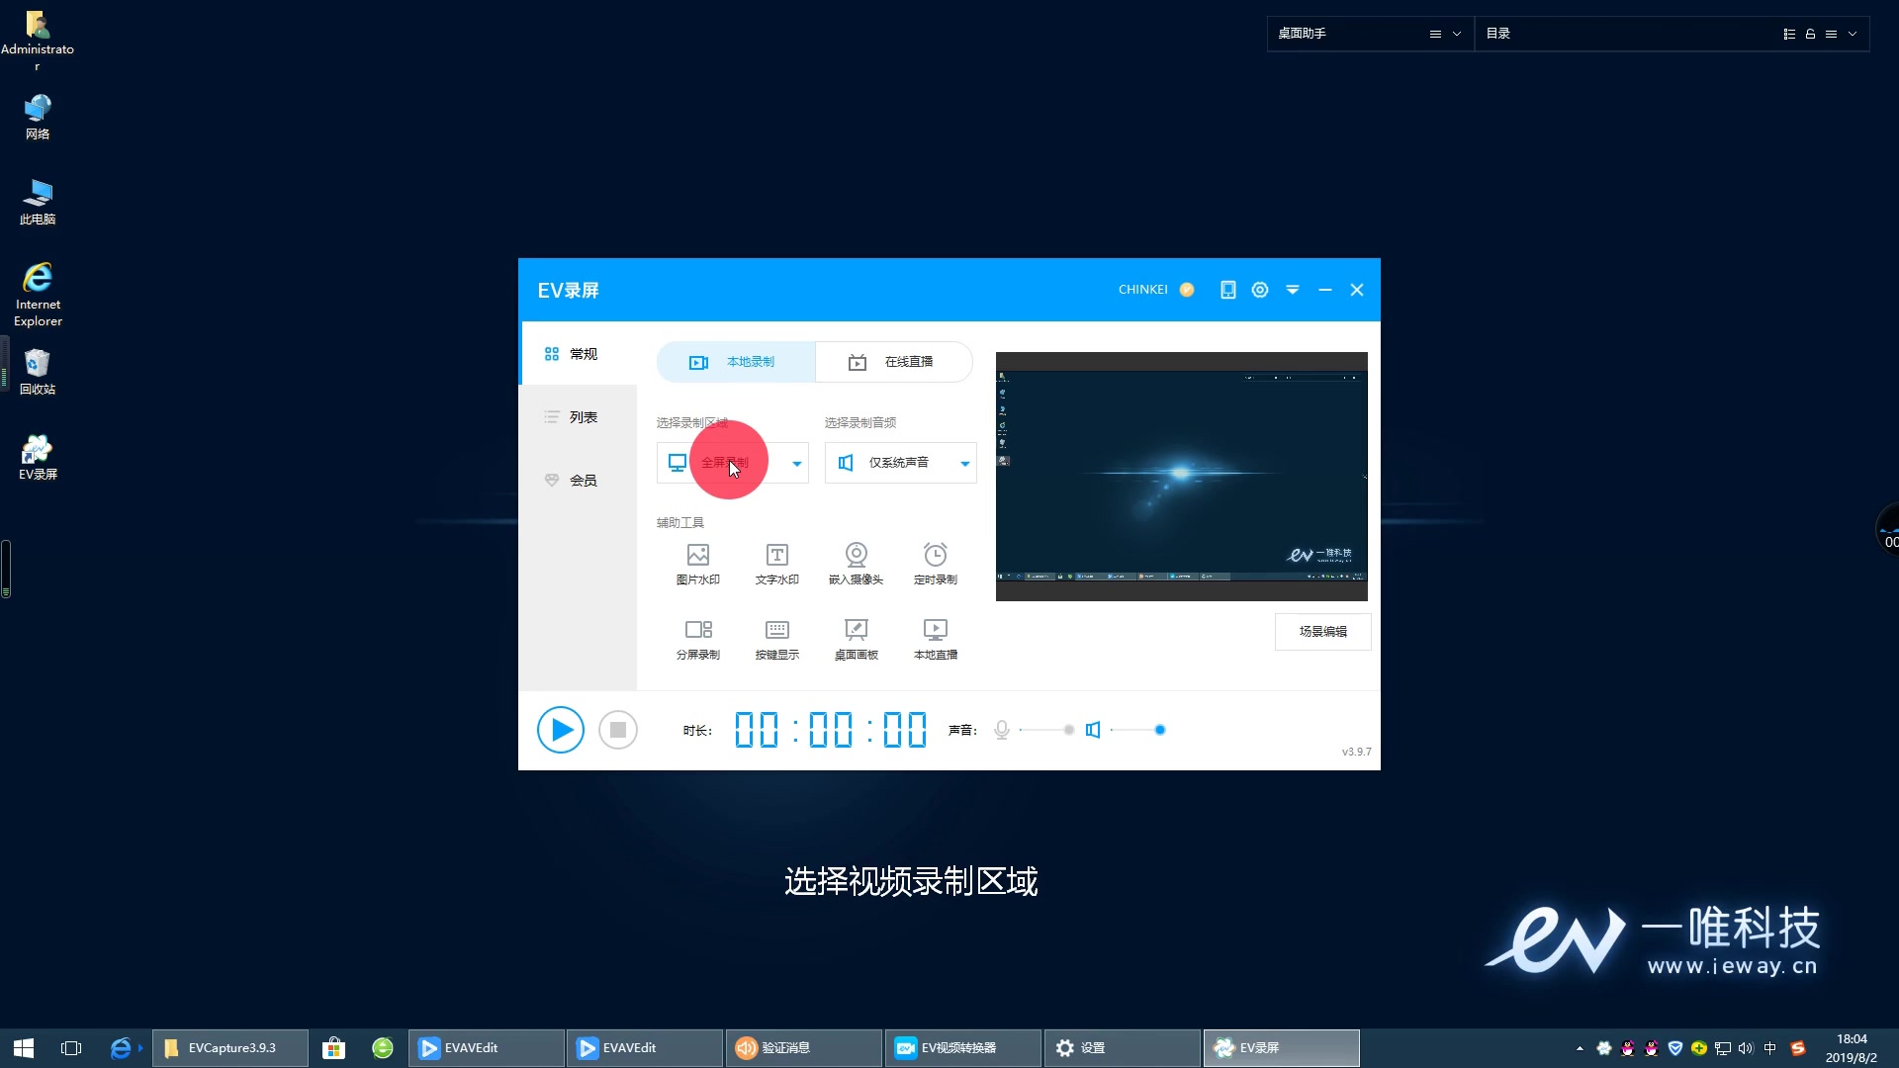The image size is (1899, 1068).
Task: Open the Microsoft Store taskbar icon
Action: [334, 1048]
